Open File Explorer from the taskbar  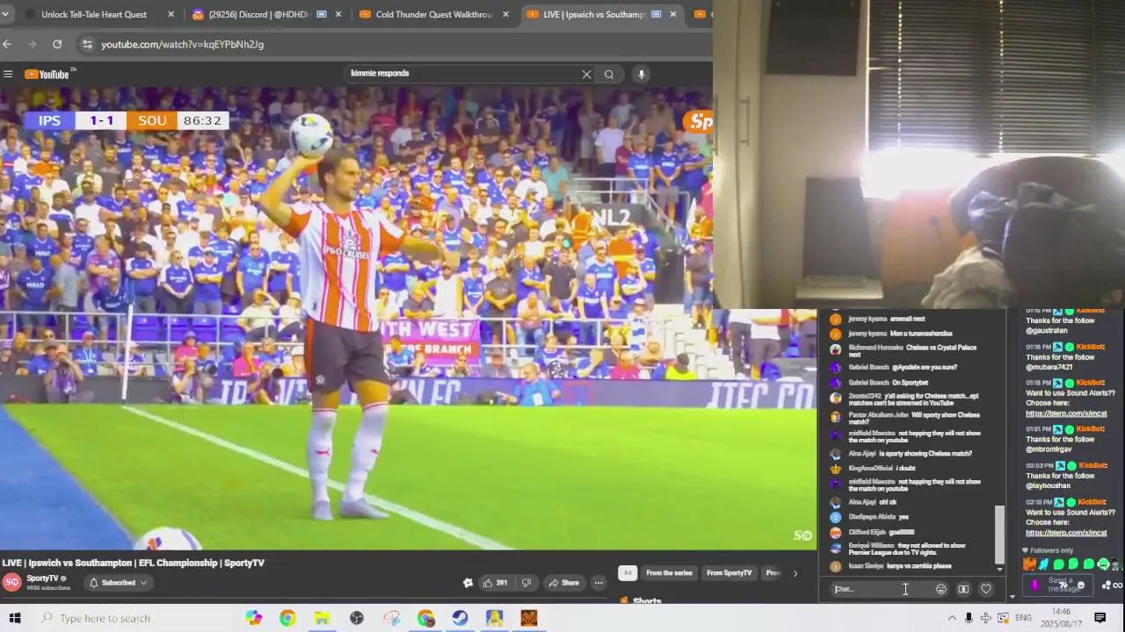(323, 618)
